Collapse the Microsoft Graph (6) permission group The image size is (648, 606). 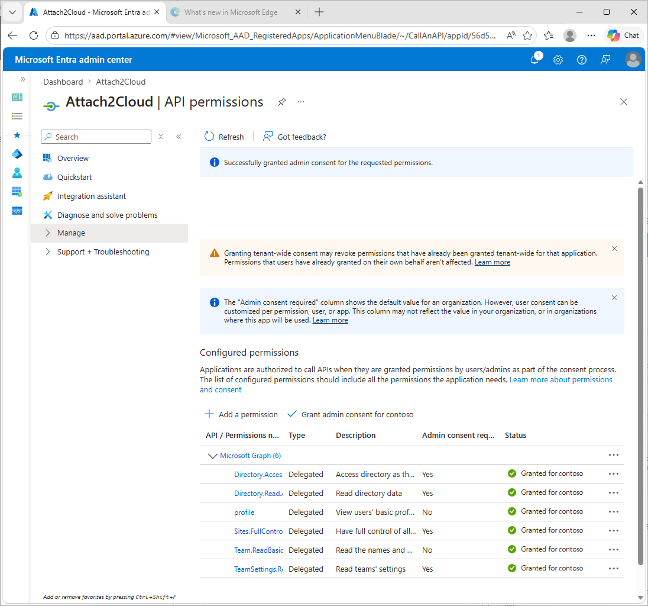point(213,455)
